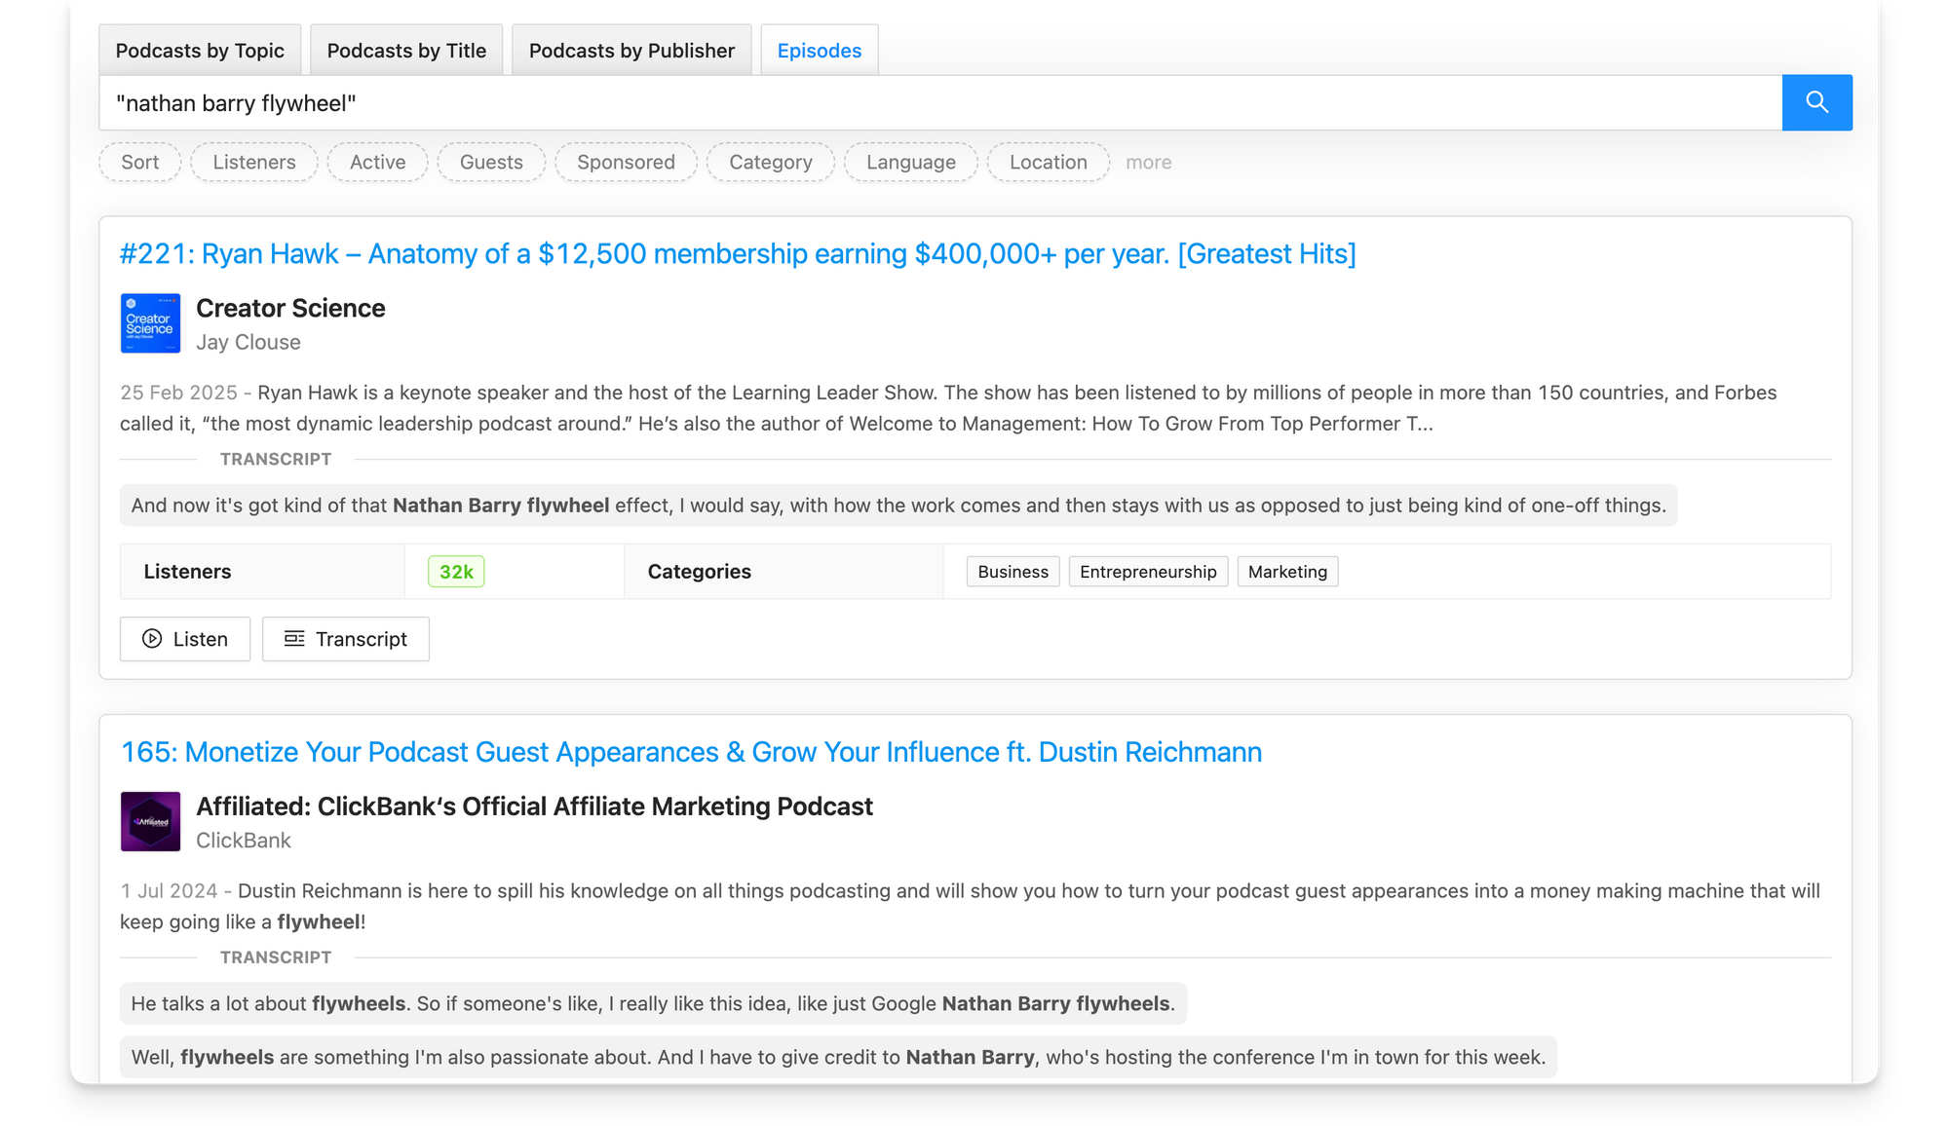The image size is (1949, 1126).
Task: Open the Listeners filter
Action: 253,162
